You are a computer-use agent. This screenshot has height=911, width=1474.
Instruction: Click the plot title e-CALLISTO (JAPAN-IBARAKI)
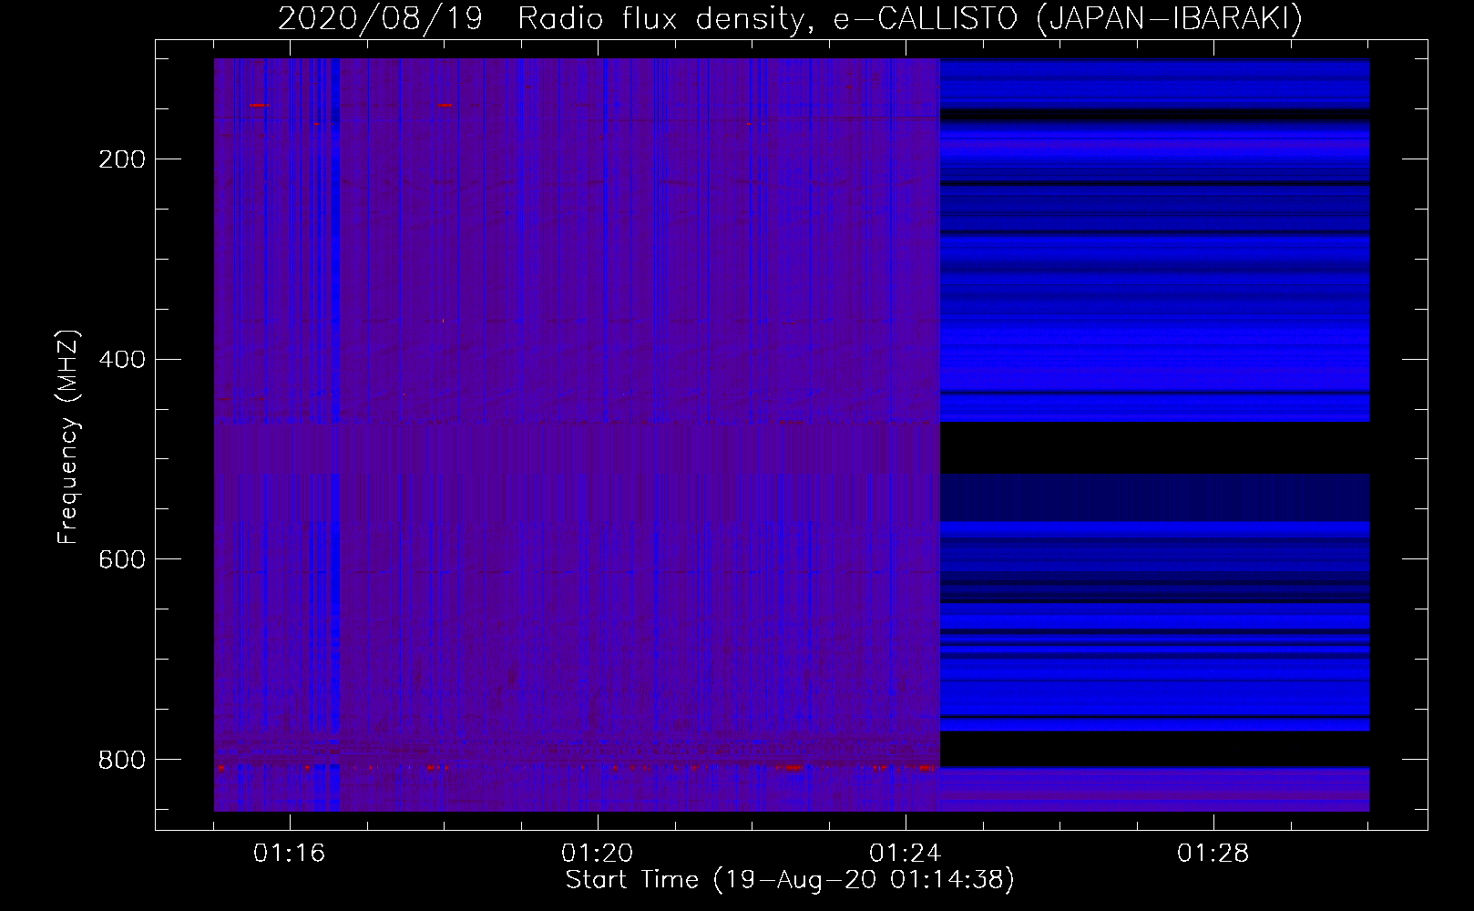click(x=1068, y=19)
